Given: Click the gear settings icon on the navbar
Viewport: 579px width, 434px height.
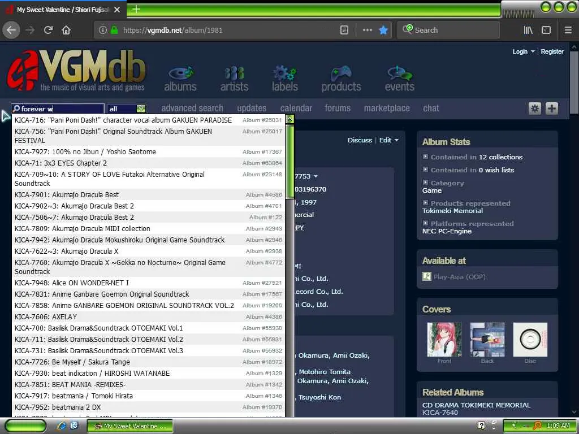Looking at the screenshot, I should click(535, 108).
